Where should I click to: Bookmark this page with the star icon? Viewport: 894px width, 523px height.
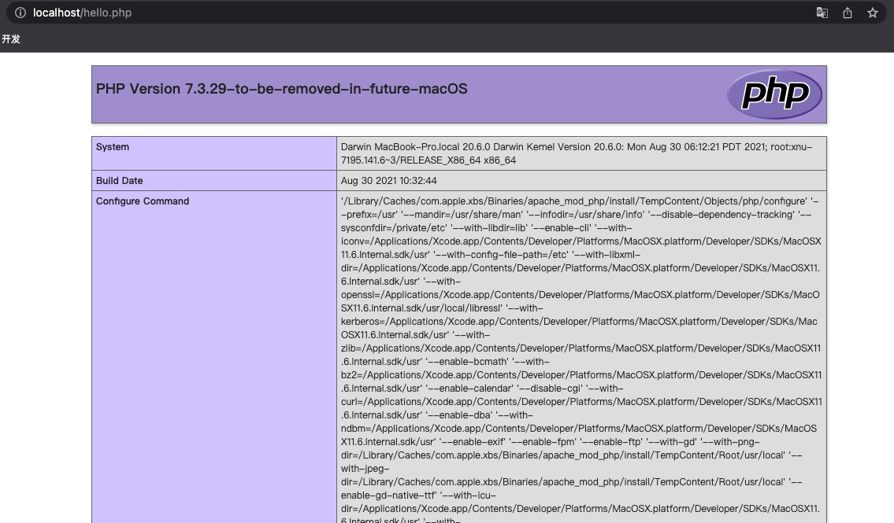pos(872,13)
